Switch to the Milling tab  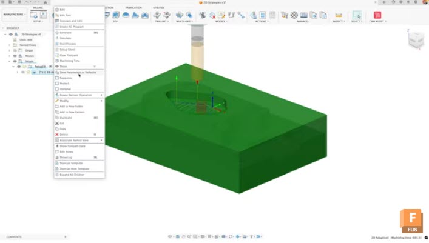38,8
